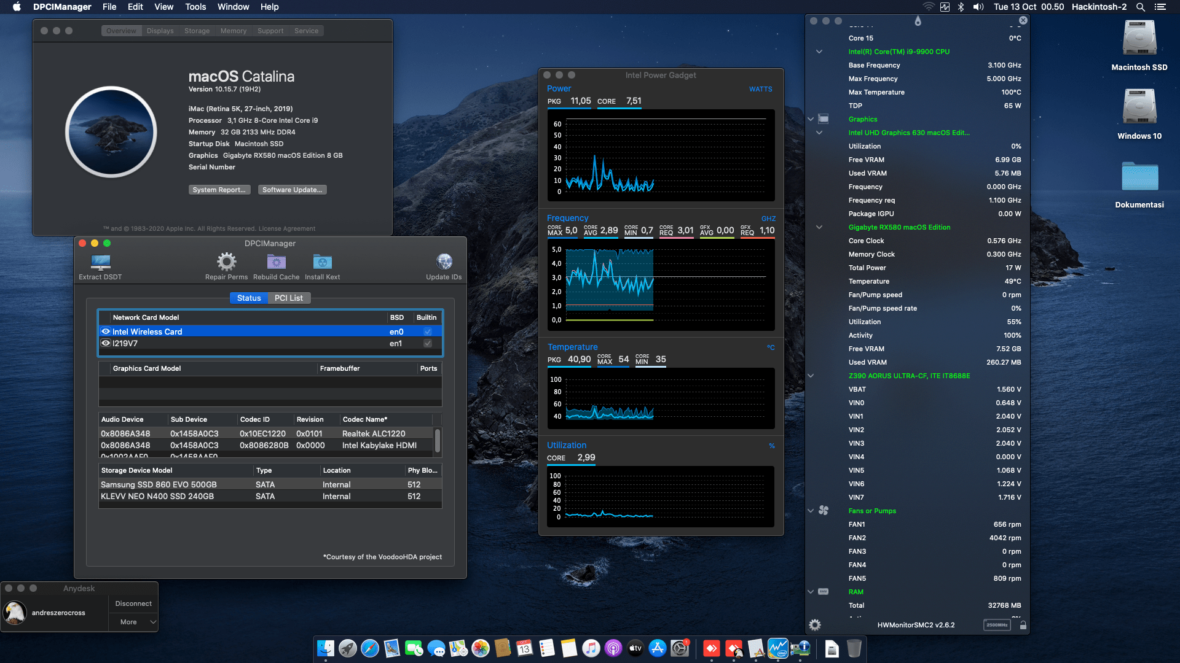Select Rebuild Cache in DPCIManager
Screen dimensions: 1180x663
[x=276, y=263]
